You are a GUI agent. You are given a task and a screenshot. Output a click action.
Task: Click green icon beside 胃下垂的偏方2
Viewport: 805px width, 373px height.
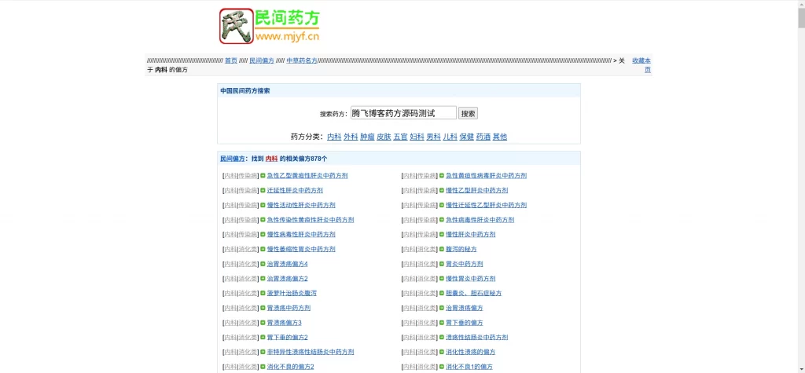(x=263, y=338)
